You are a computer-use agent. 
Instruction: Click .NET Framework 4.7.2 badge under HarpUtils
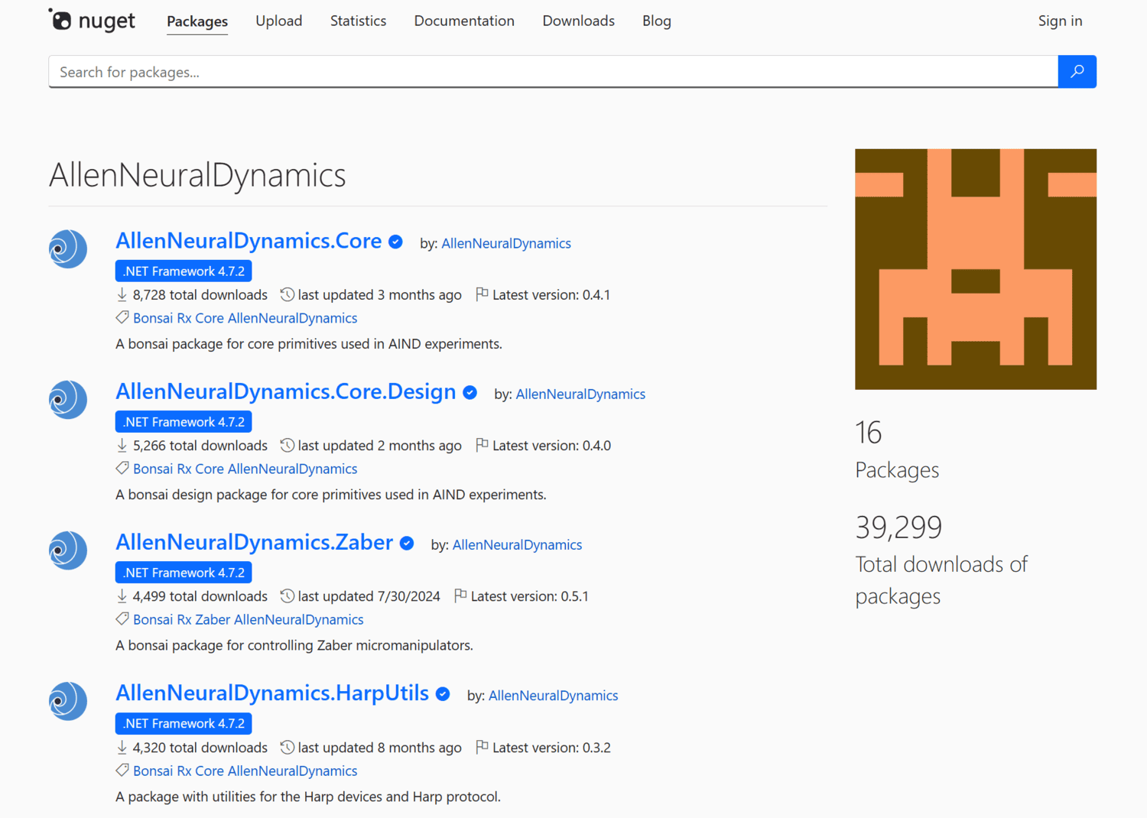click(x=184, y=723)
